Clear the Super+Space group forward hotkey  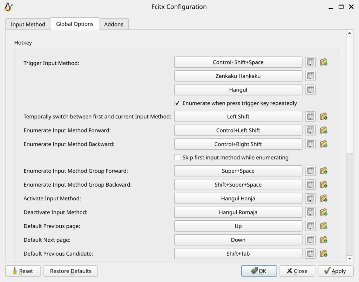(310, 171)
